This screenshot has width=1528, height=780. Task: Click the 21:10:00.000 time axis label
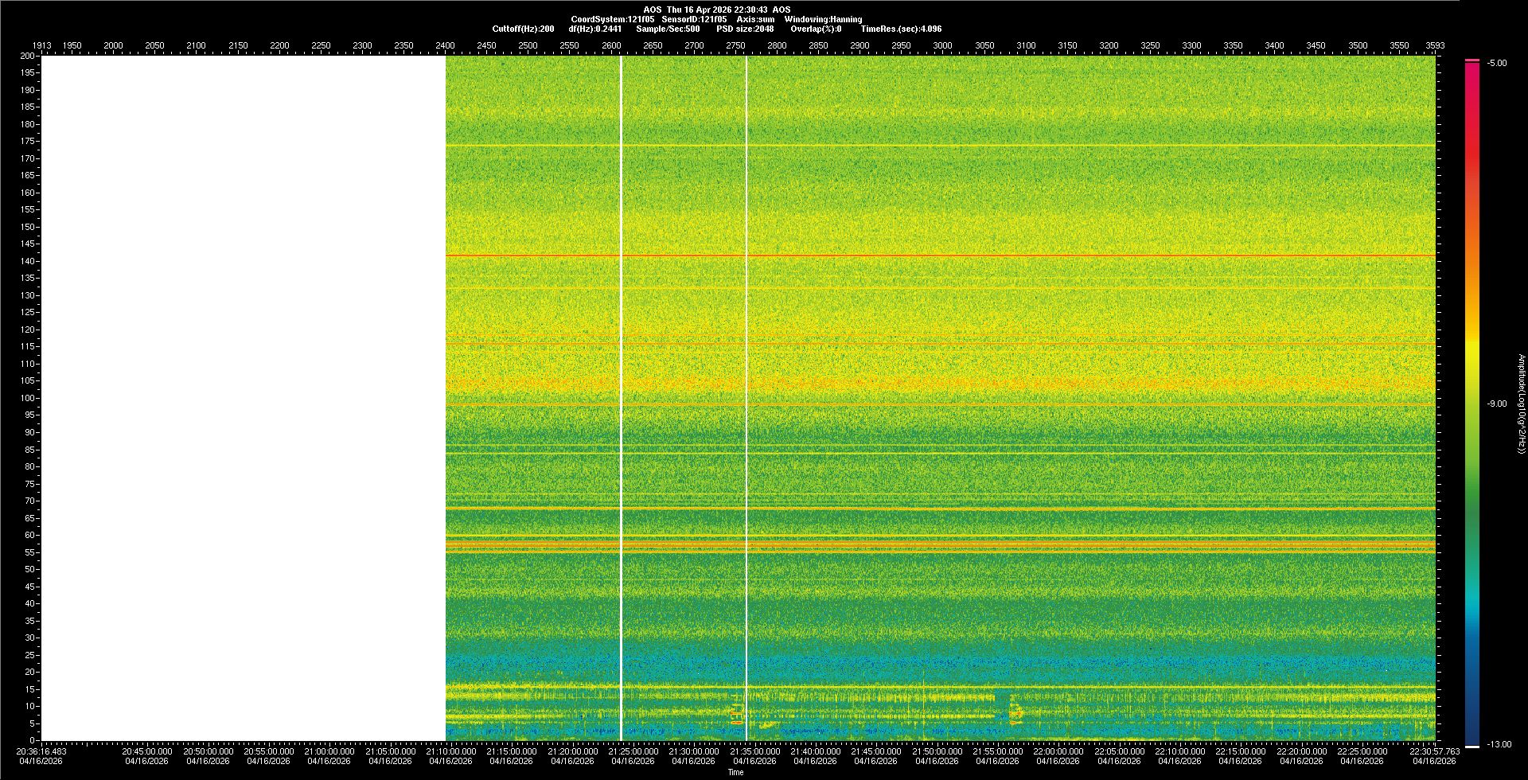pos(450,751)
